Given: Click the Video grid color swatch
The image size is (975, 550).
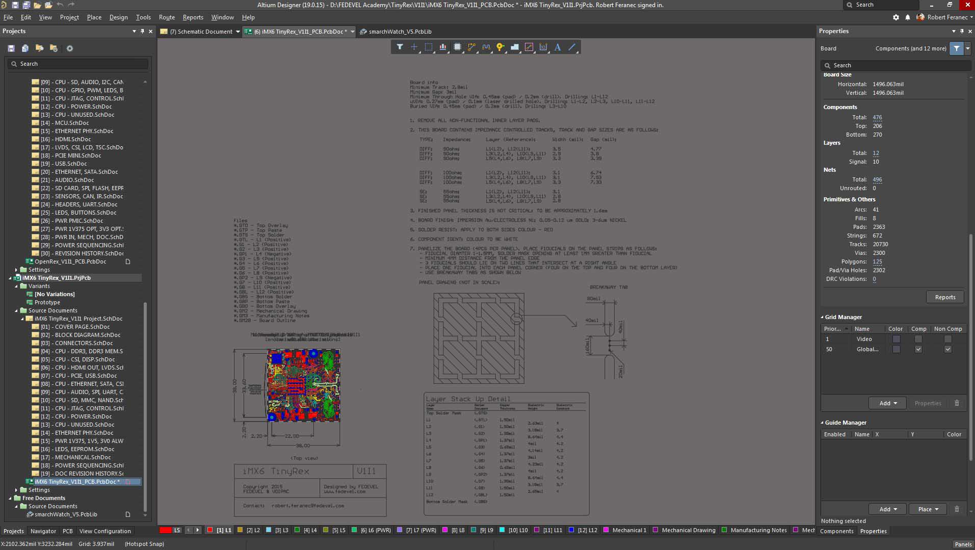Looking at the screenshot, I should pyautogui.click(x=896, y=339).
